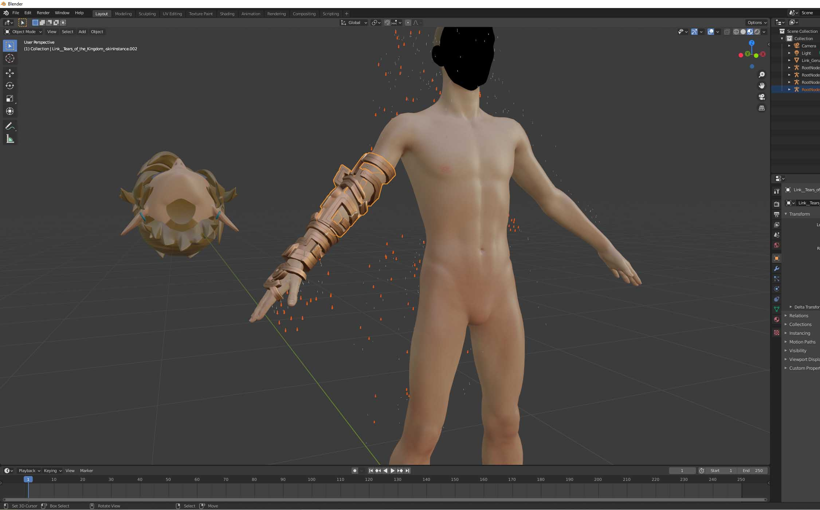Open the World properties tab
820x510 pixels.
pyautogui.click(x=777, y=245)
